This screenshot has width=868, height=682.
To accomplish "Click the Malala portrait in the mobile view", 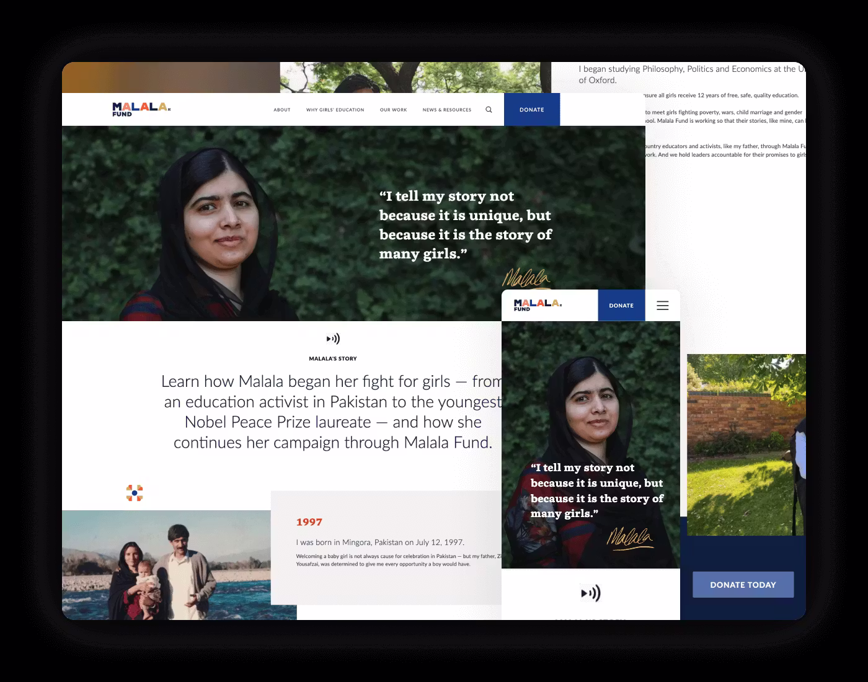I will [591, 445].
